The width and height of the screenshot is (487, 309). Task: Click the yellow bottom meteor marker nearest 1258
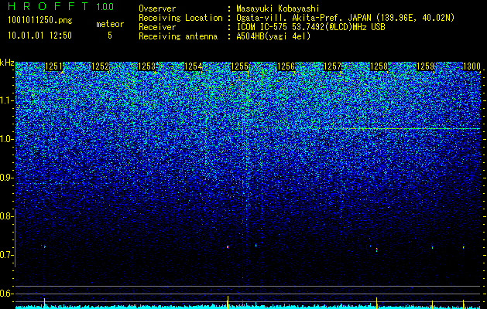pos(377,303)
